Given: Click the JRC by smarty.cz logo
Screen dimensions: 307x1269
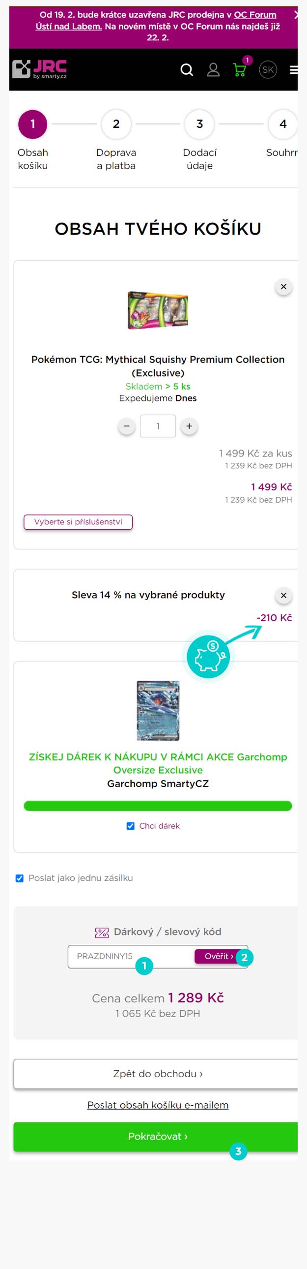Looking at the screenshot, I should [x=39, y=69].
